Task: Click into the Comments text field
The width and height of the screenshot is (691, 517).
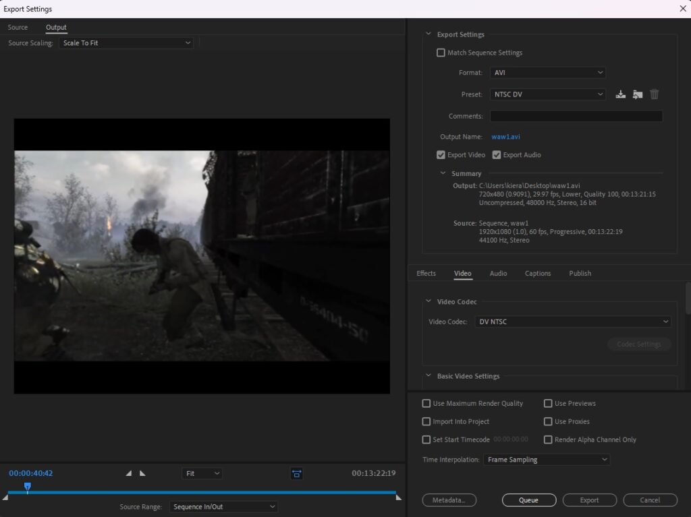Action: 576,116
